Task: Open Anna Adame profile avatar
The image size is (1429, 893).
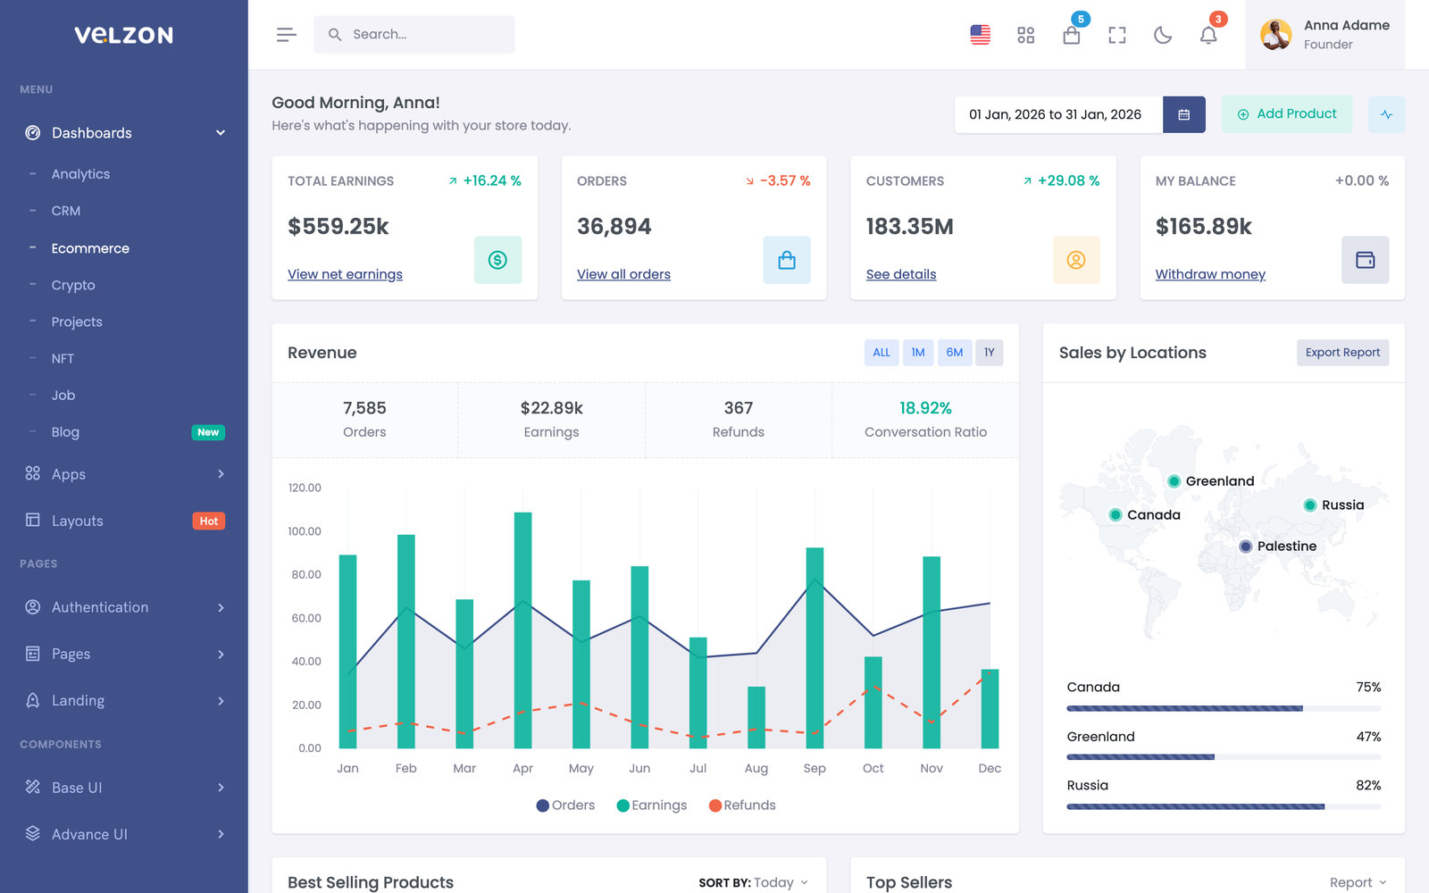Action: 1275,35
